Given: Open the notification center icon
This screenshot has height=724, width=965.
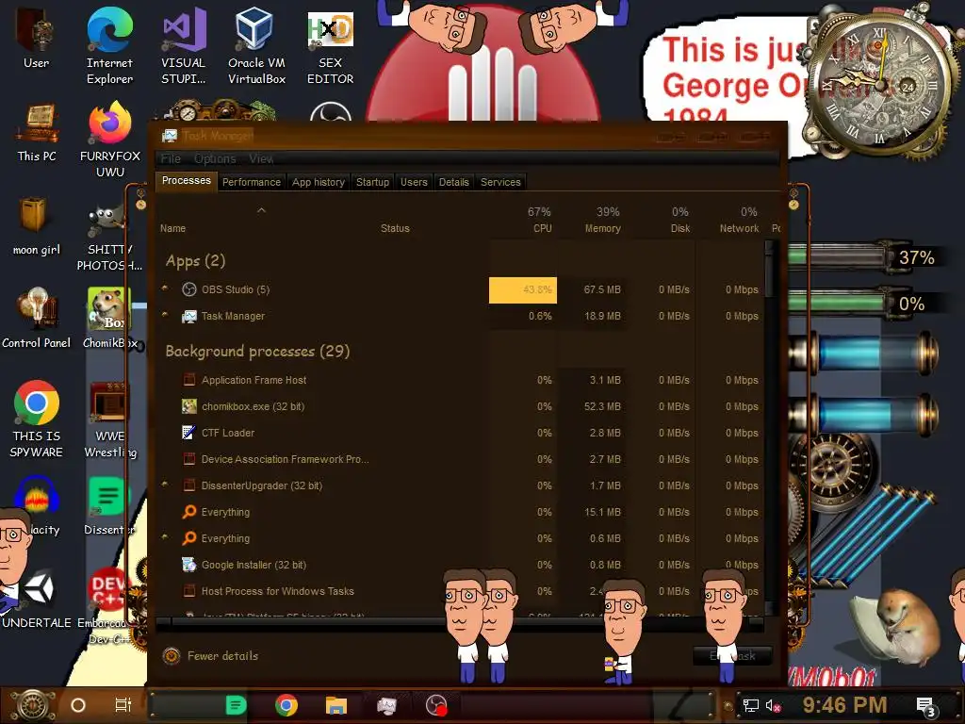Looking at the screenshot, I should pos(925,707).
